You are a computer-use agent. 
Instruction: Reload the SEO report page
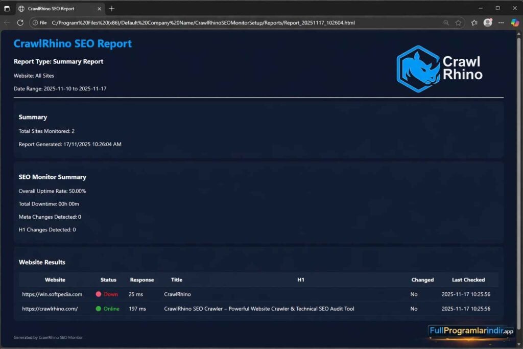point(20,22)
